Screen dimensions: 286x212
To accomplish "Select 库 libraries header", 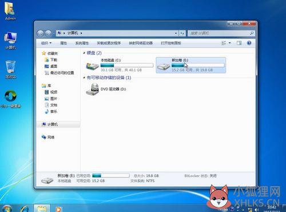I will (x=46, y=85).
